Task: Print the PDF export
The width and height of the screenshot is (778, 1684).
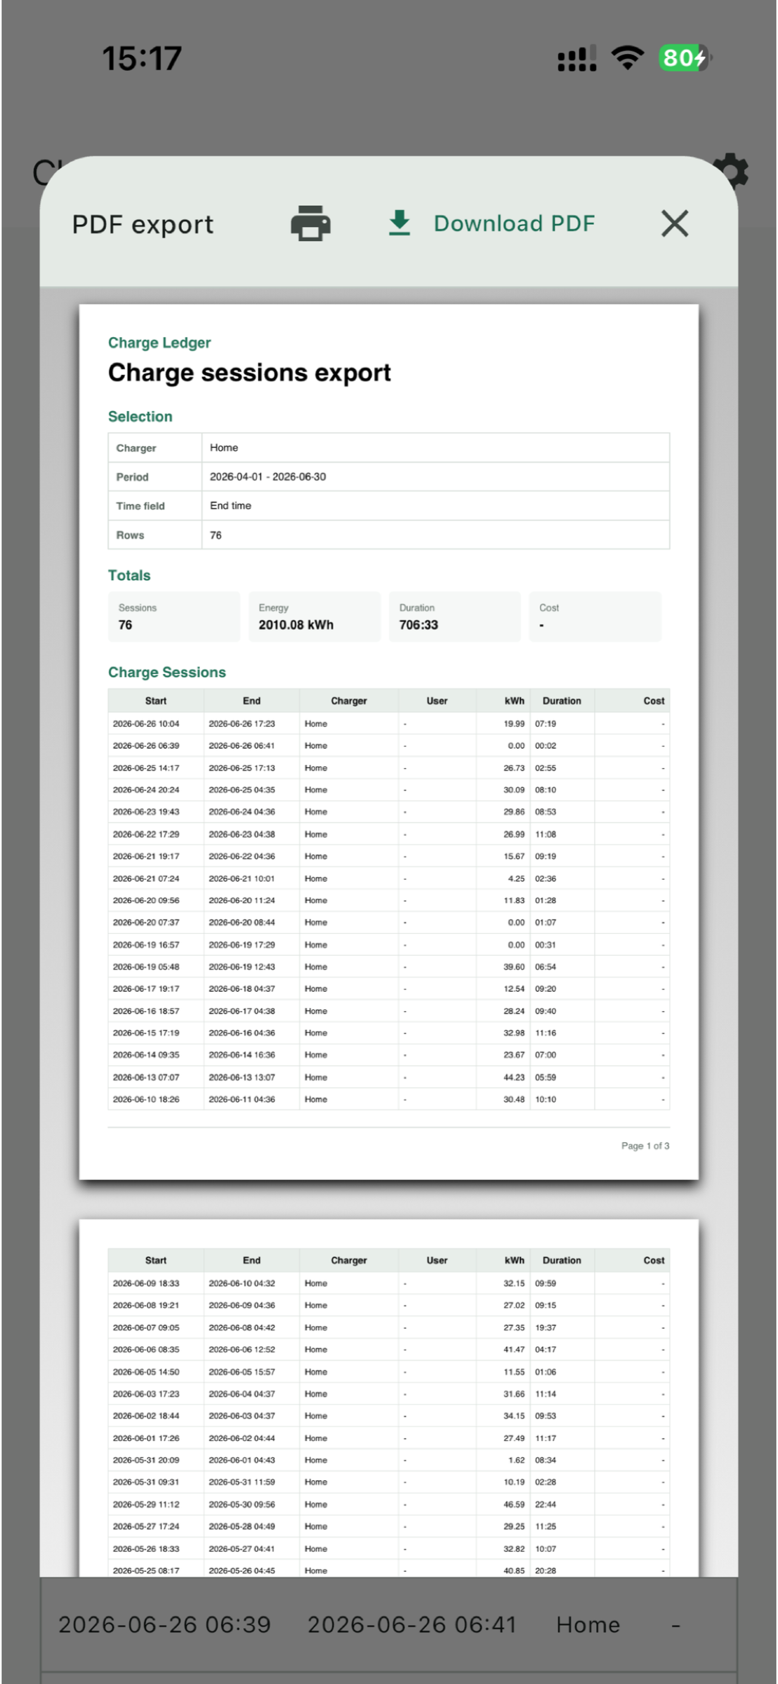Action: click(310, 224)
